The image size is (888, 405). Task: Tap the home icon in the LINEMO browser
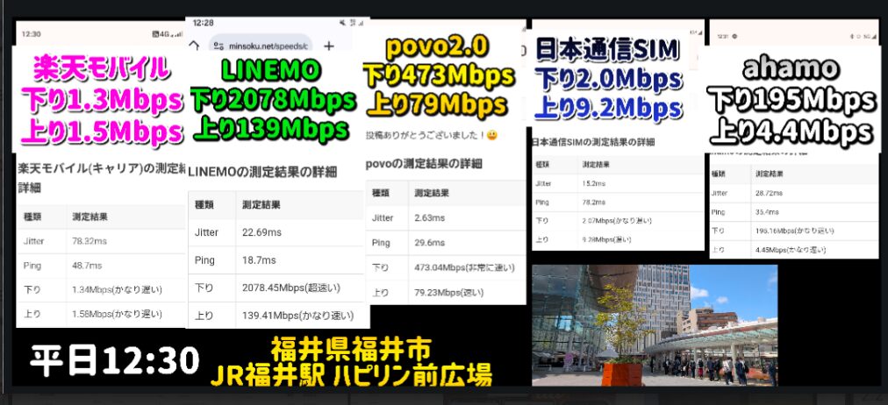pos(195,46)
